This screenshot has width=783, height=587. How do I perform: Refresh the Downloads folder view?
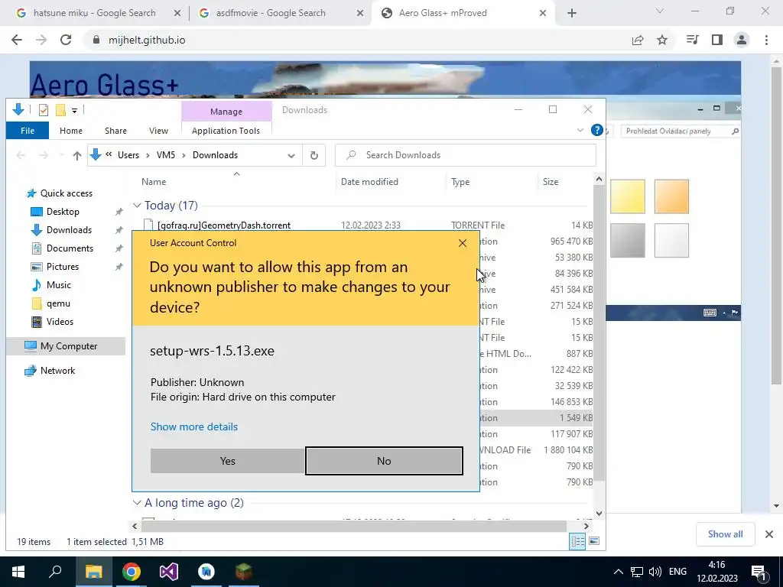point(314,155)
